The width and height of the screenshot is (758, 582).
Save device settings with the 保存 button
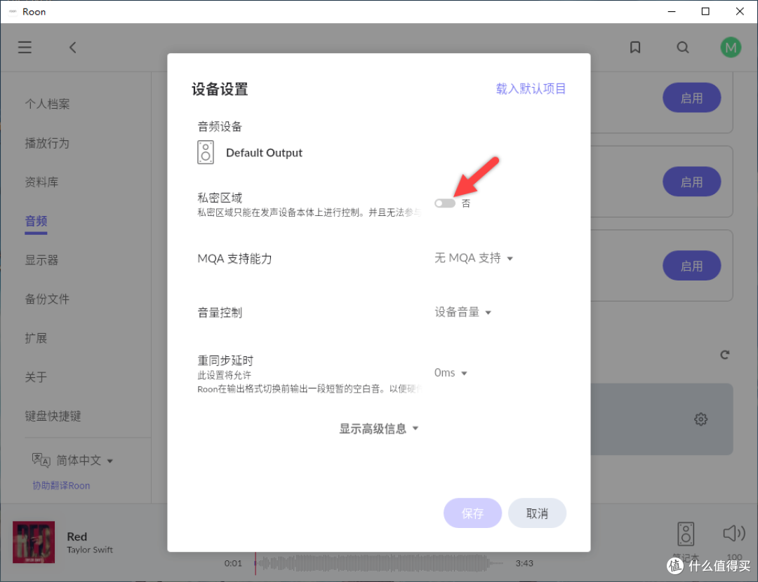[472, 513]
